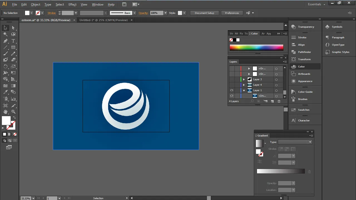Expand Layer 4 contents
This screenshot has width=356, height=200.
point(244,85)
